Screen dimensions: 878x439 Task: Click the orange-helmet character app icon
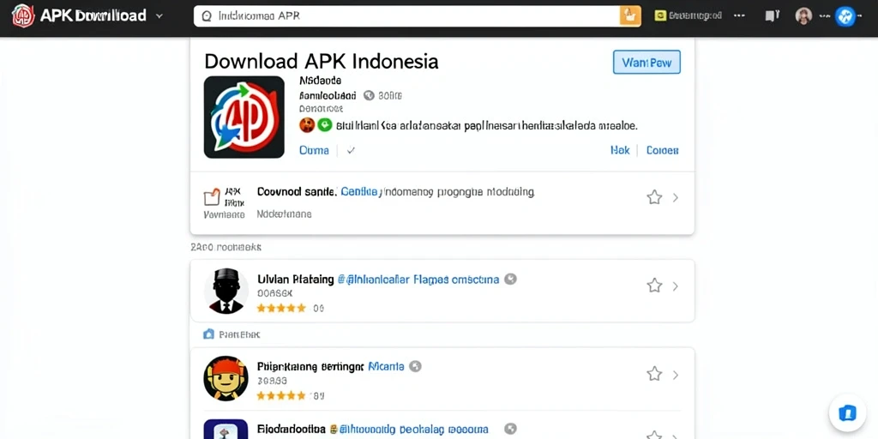pyautogui.click(x=226, y=378)
